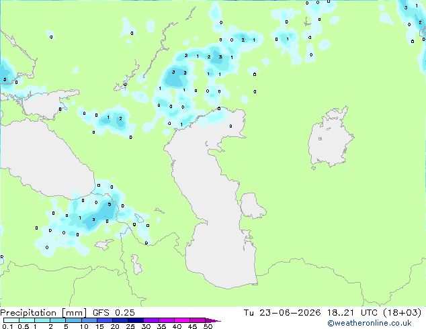Click the (18+03) forecast step label
The image size is (426, 329).
click(x=402, y=313)
